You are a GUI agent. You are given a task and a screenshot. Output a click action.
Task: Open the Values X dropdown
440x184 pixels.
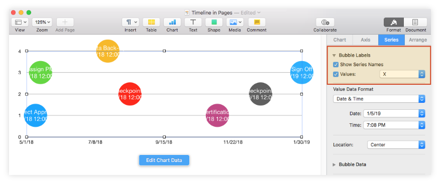click(x=402, y=74)
